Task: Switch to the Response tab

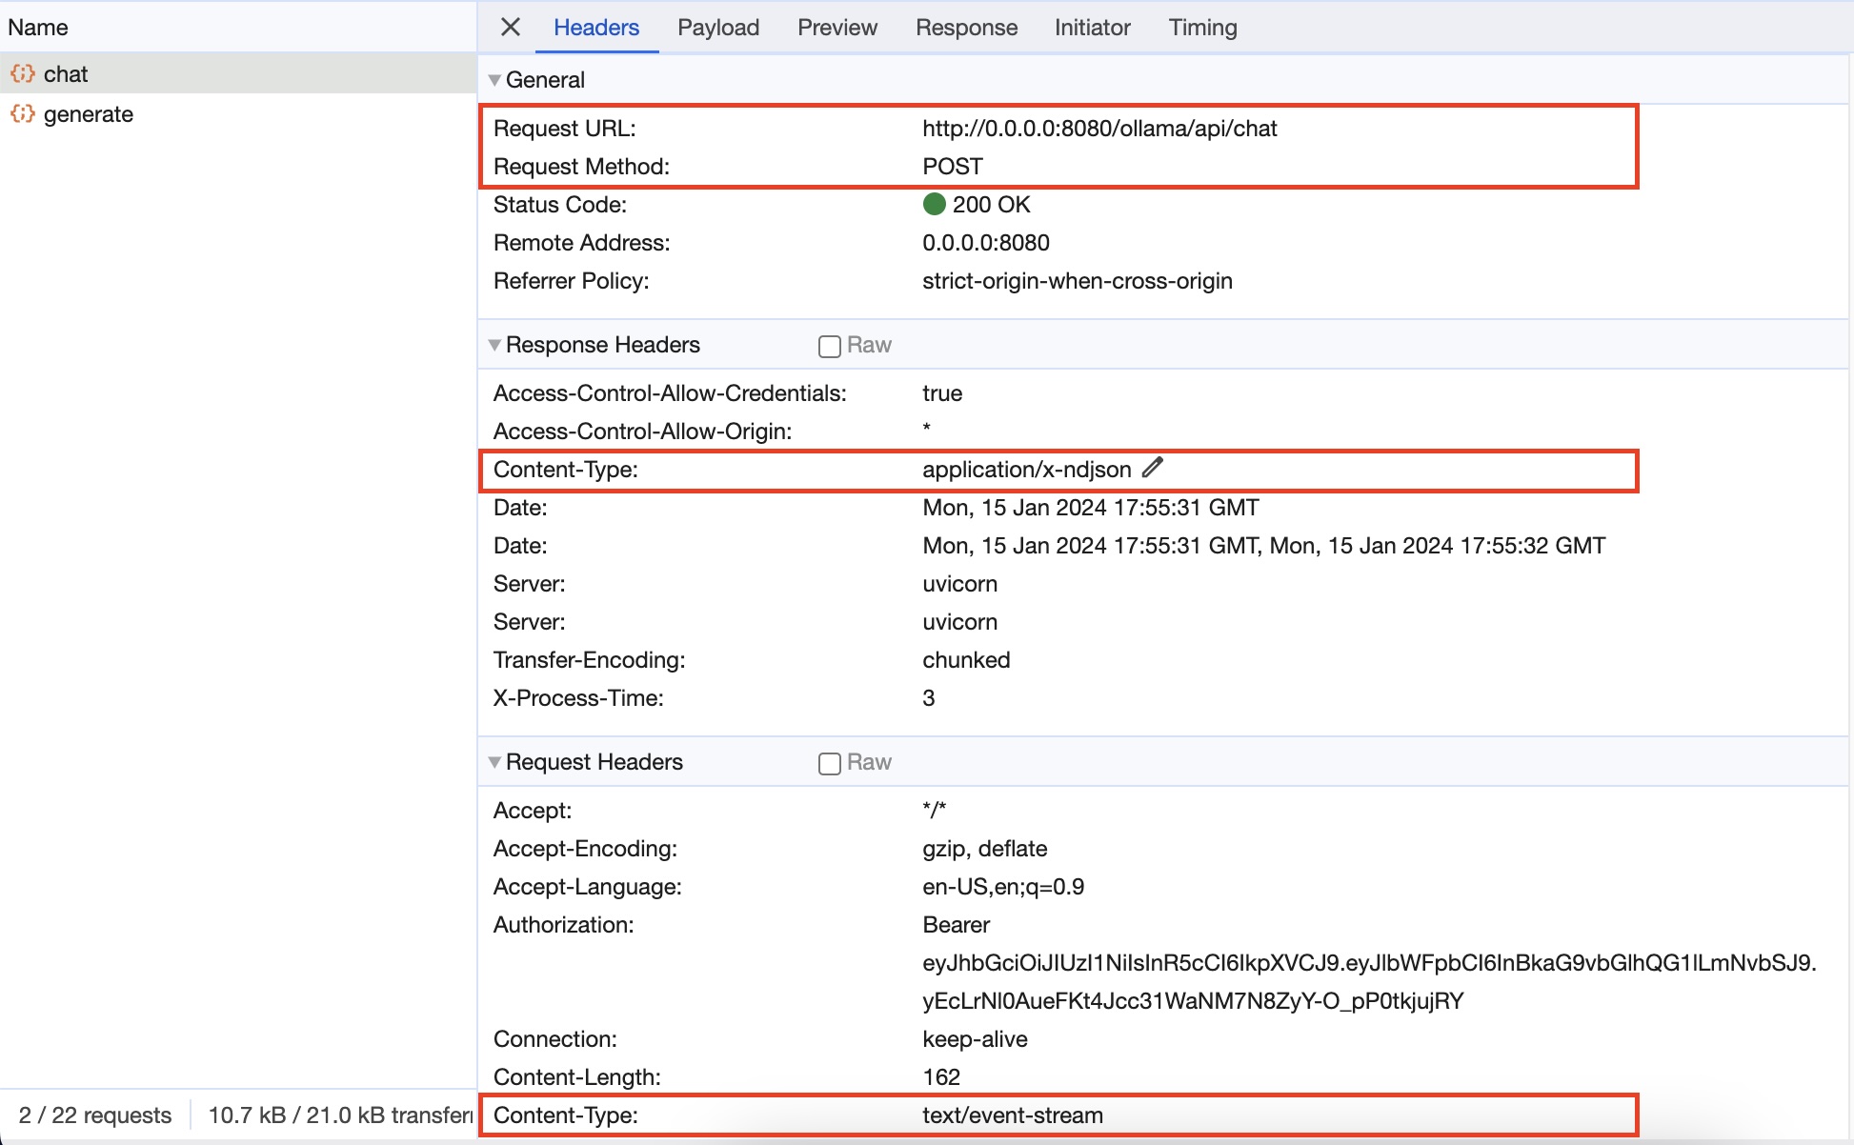Action: [x=966, y=28]
